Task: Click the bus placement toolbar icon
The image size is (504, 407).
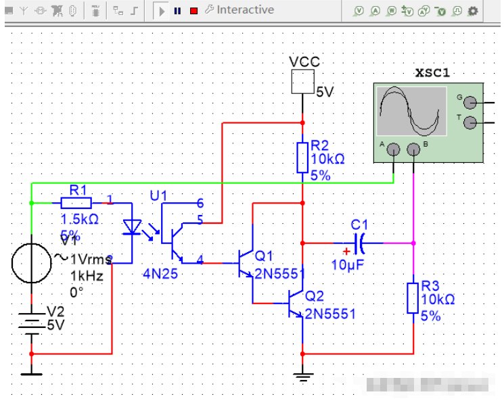Action: point(135,11)
